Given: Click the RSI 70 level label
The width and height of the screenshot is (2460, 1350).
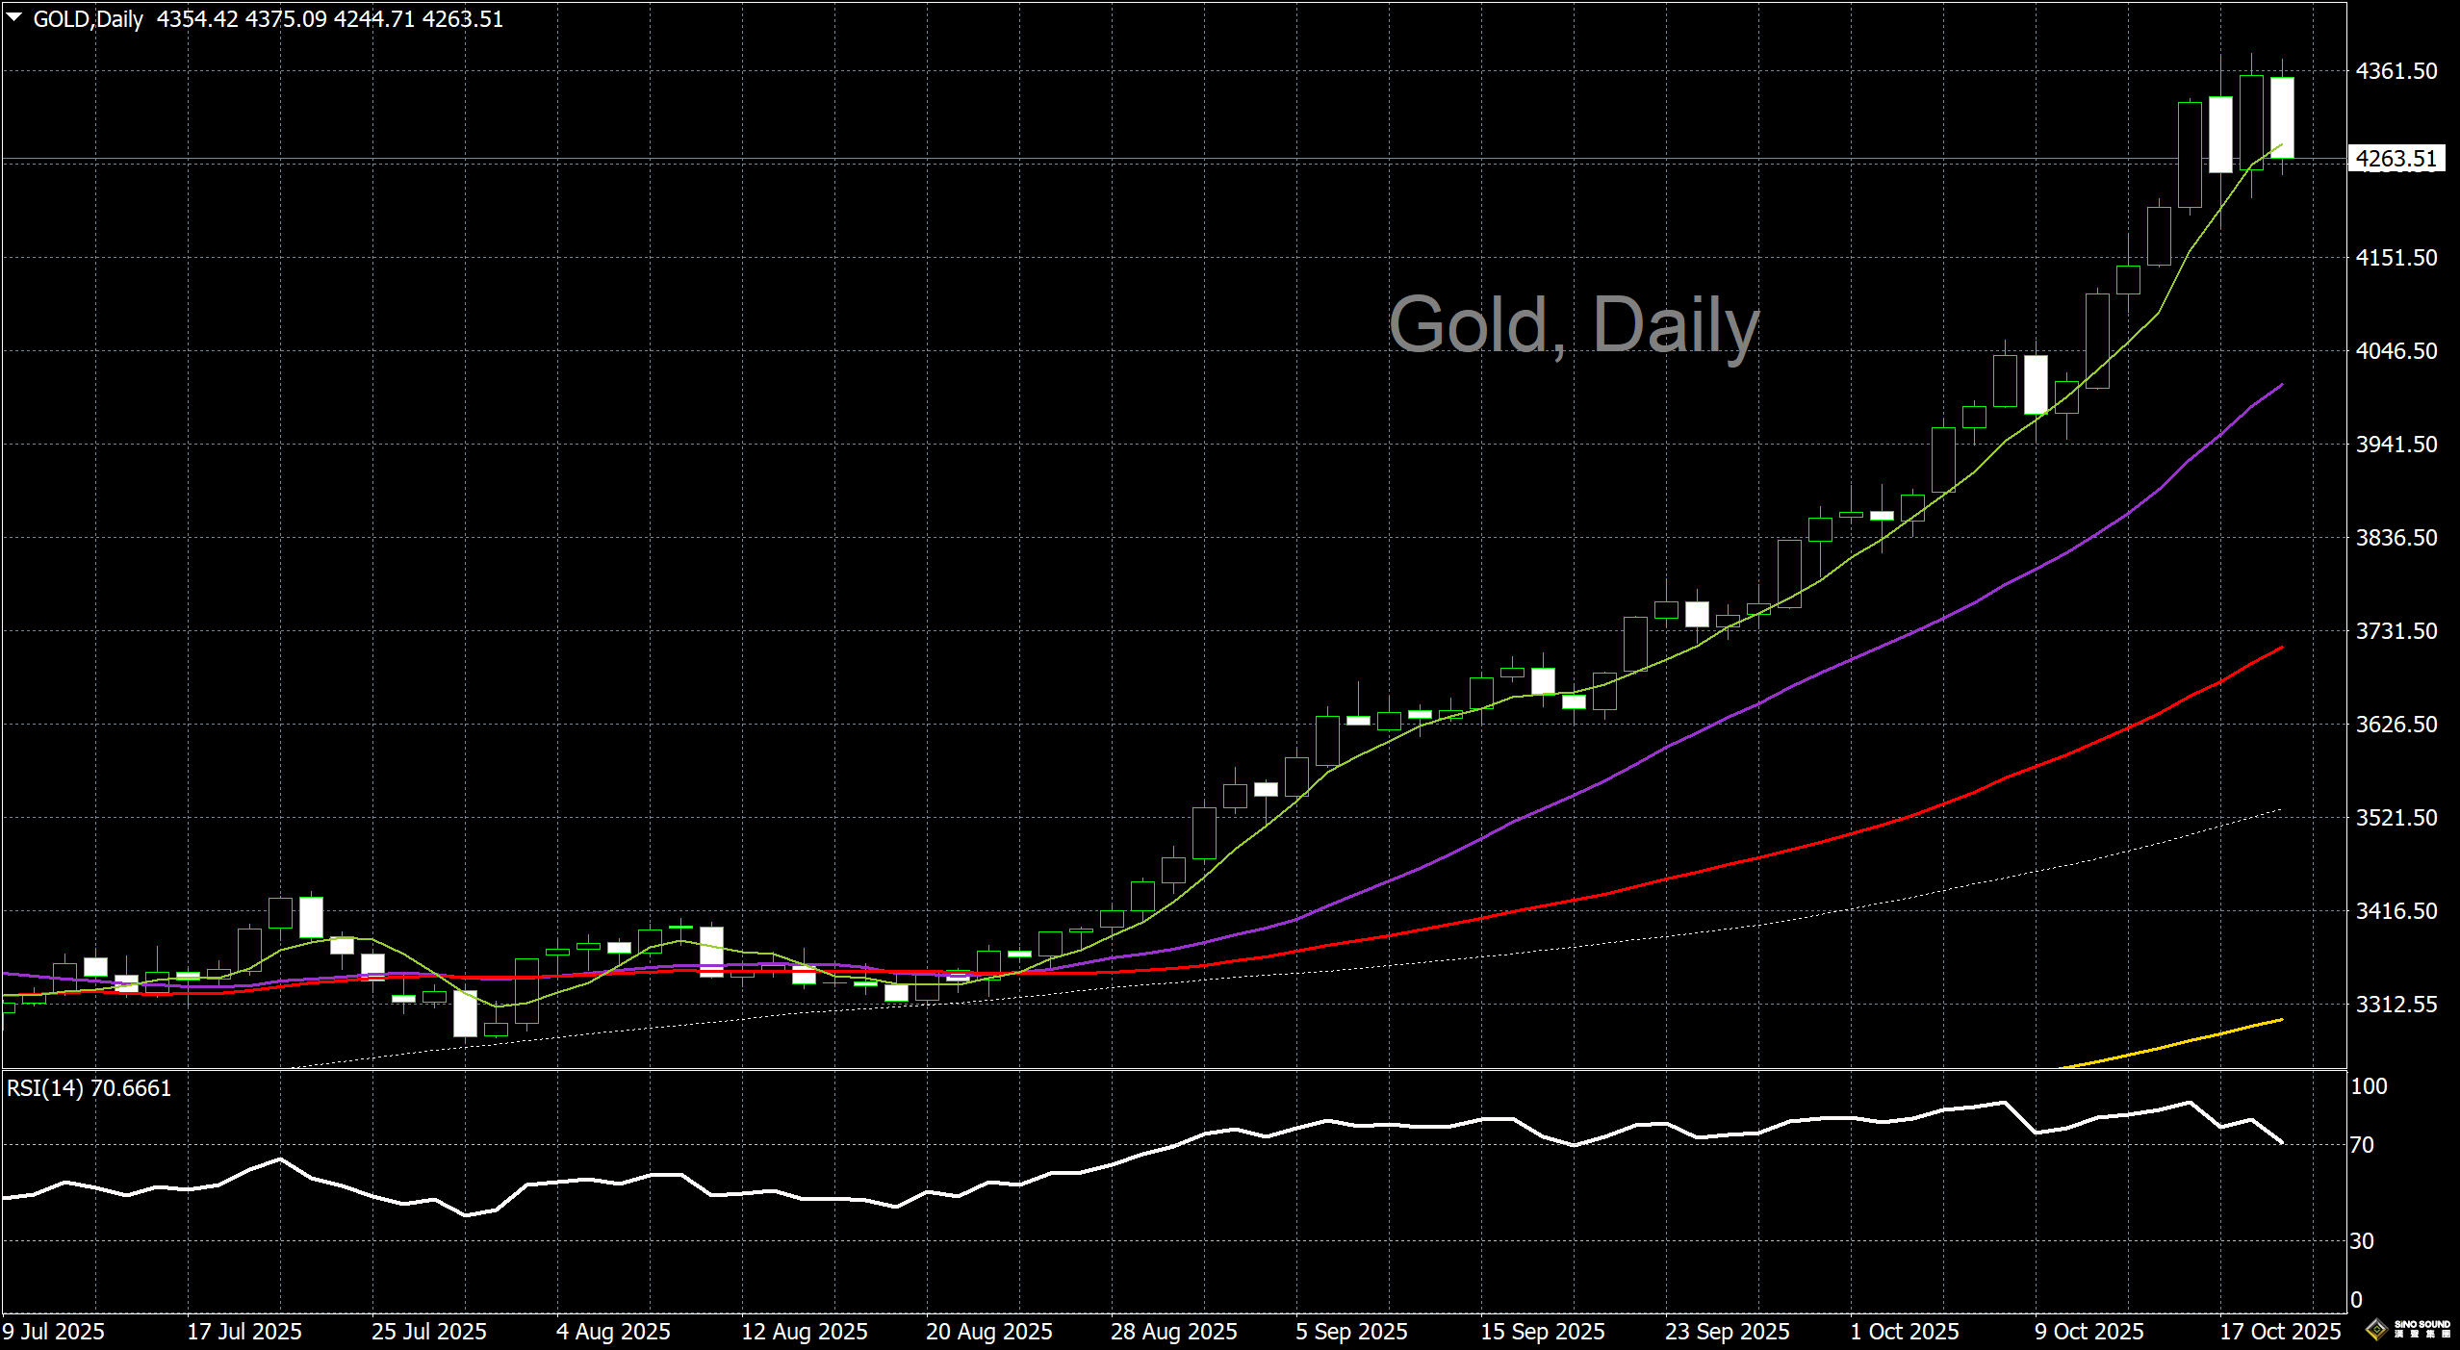Looking at the screenshot, I should pyautogui.click(x=2362, y=1145).
